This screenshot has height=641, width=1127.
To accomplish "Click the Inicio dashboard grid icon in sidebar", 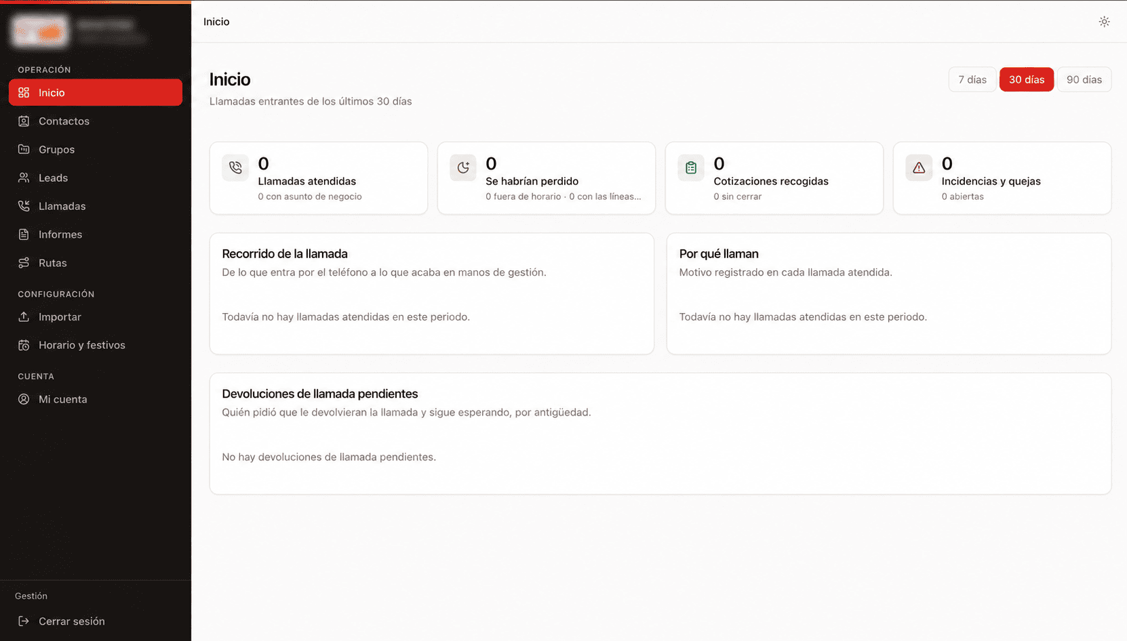I will pyautogui.click(x=24, y=93).
